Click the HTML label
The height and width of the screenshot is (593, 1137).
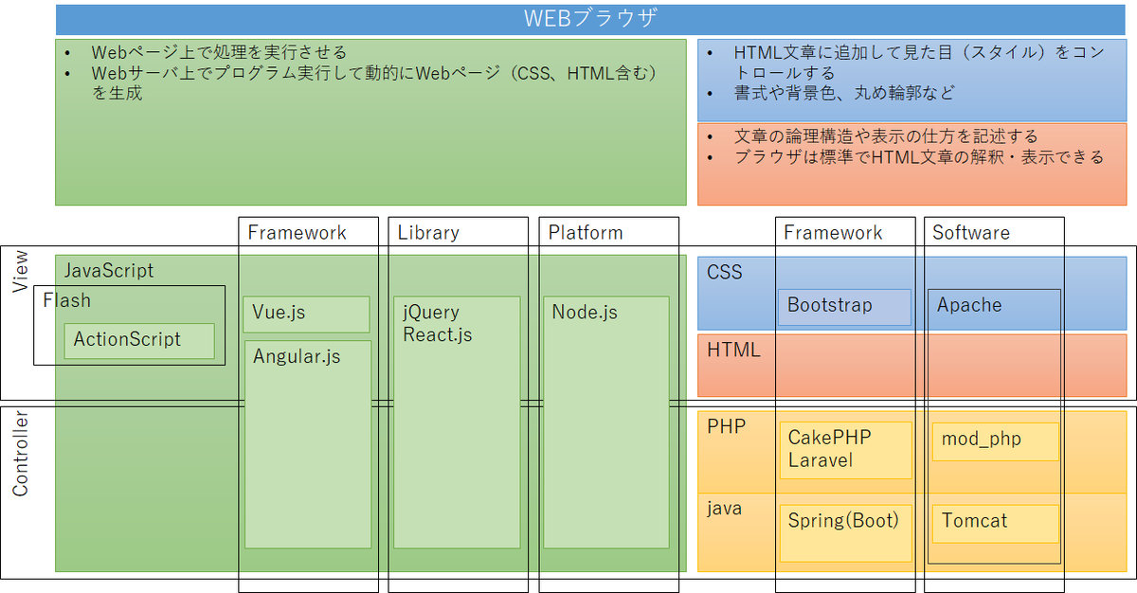point(733,350)
